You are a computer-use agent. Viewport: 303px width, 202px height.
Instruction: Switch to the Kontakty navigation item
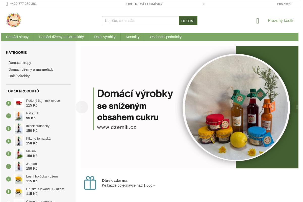[133, 37]
